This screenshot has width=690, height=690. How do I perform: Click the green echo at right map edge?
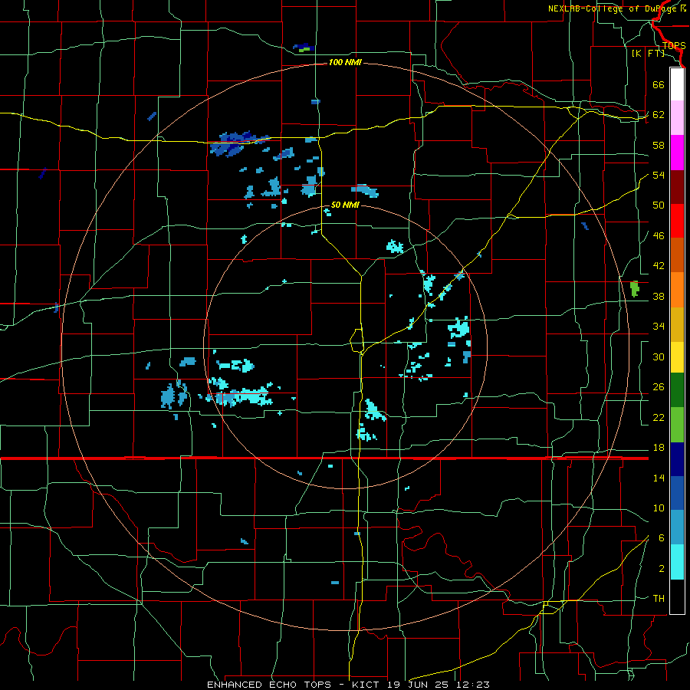(635, 289)
